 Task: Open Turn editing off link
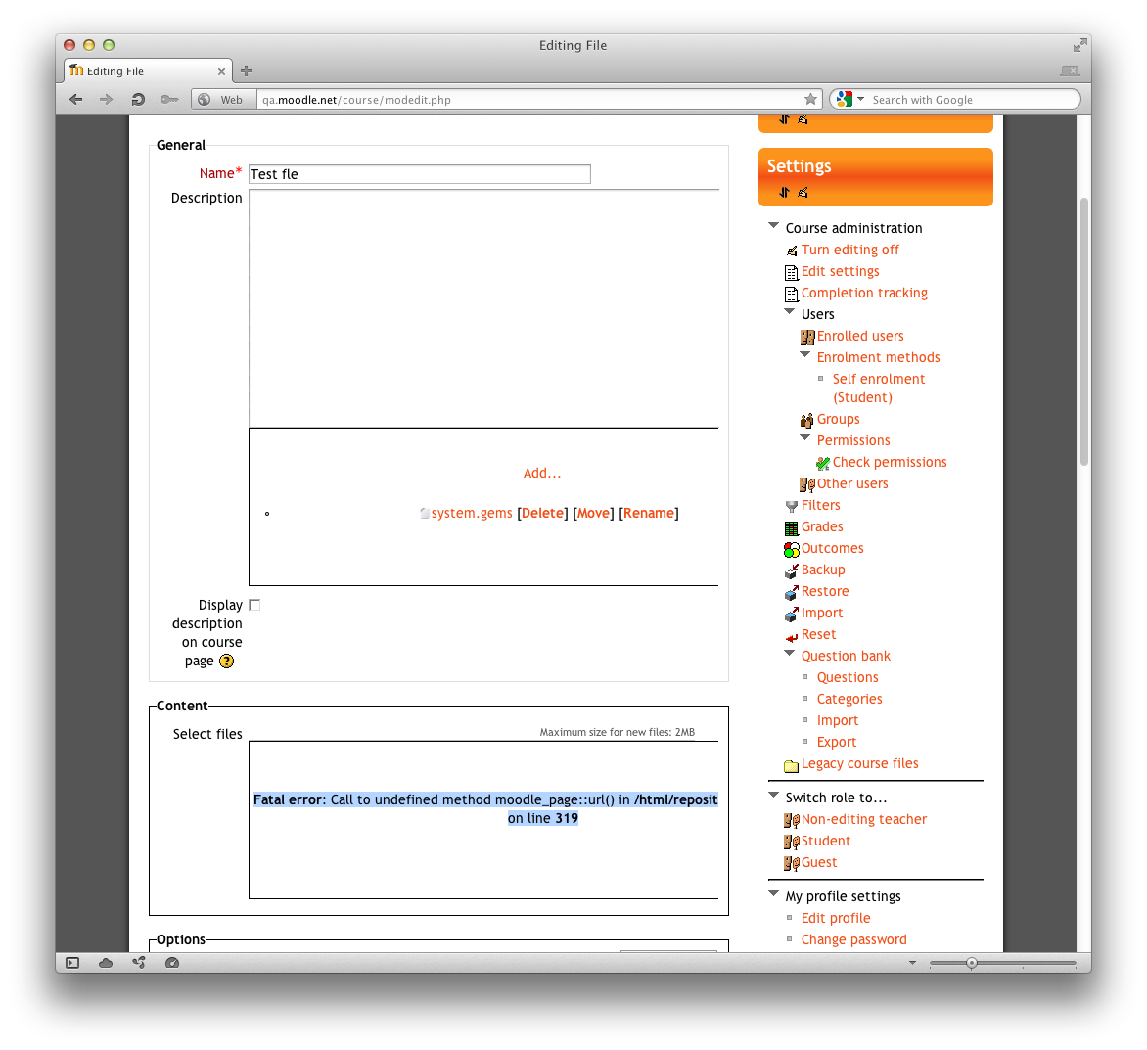pyautogui.click(x=850, y=250)
